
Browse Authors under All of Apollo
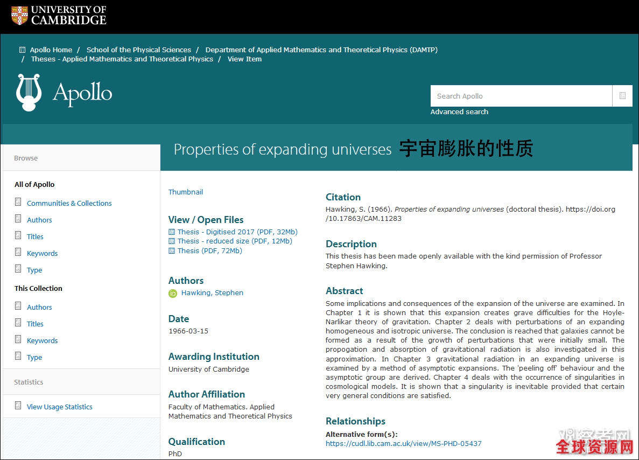39,220
